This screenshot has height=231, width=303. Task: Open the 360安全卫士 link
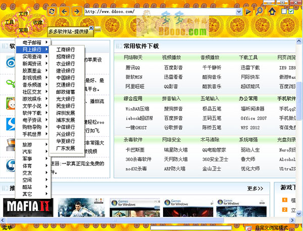click(215, 159)
